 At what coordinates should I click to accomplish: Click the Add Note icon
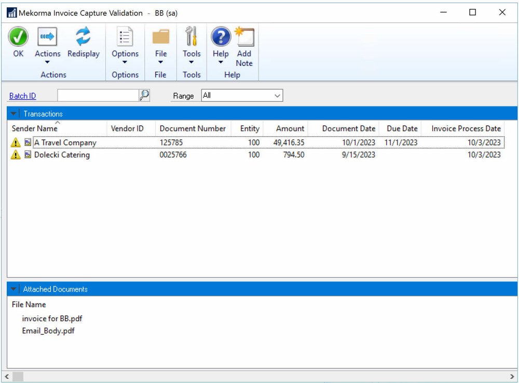244,37
